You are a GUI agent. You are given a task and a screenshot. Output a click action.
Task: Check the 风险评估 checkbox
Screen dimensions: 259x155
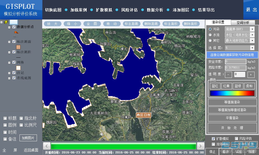[237, 138]
